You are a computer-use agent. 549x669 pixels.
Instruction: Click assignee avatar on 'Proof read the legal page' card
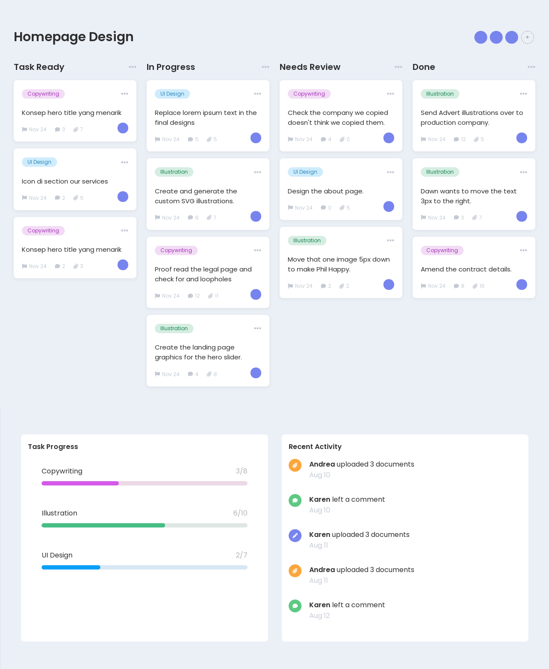pyautogui.click(x=256, y=295)
